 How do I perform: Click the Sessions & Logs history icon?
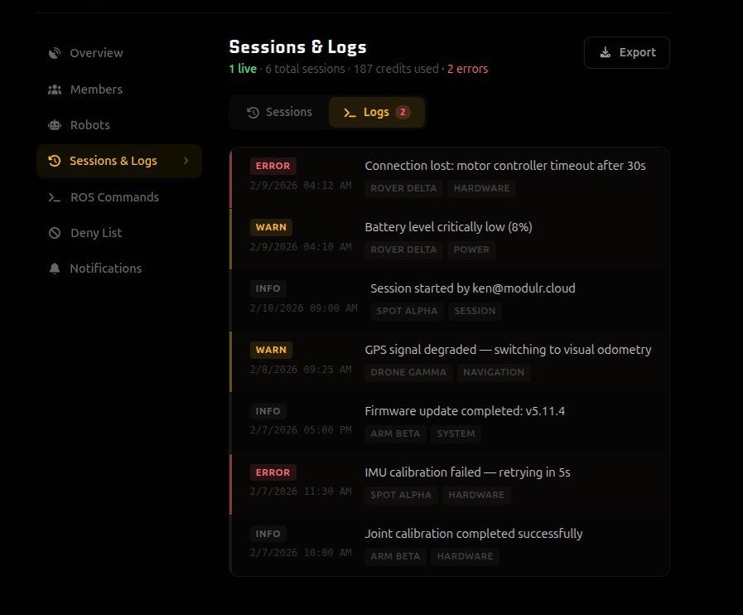pos(55,161)
